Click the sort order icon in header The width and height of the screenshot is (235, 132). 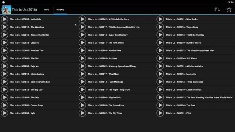(x=217, y=10)
